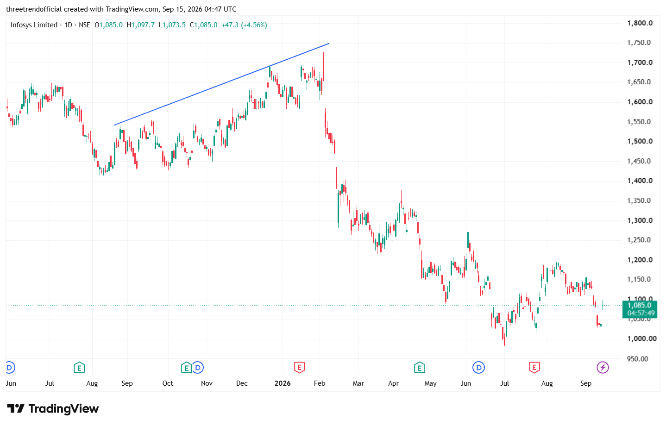Click the TradingView logo icon
The width and height of the screenshot is (666, 426).
16,408
